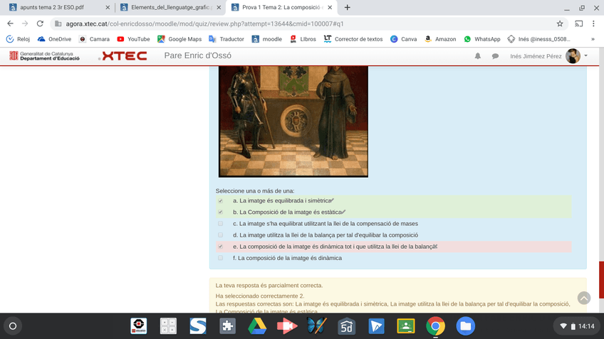The width and height of the screenshot is (604, 339).
Task: Click the scroll-to-top arrow button
Action: coord(584,298)
